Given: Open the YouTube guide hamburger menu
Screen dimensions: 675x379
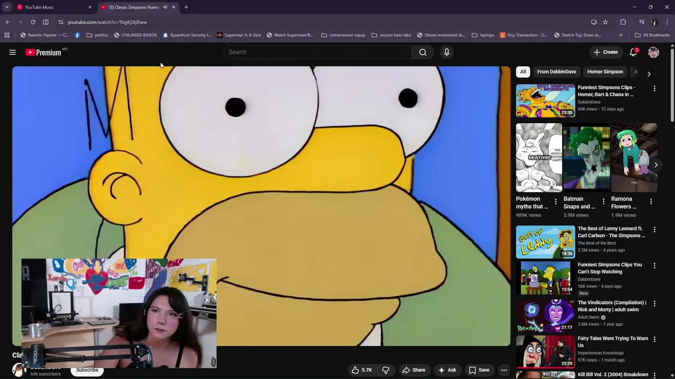Looking at the screenshot, I should click(13, 52).
